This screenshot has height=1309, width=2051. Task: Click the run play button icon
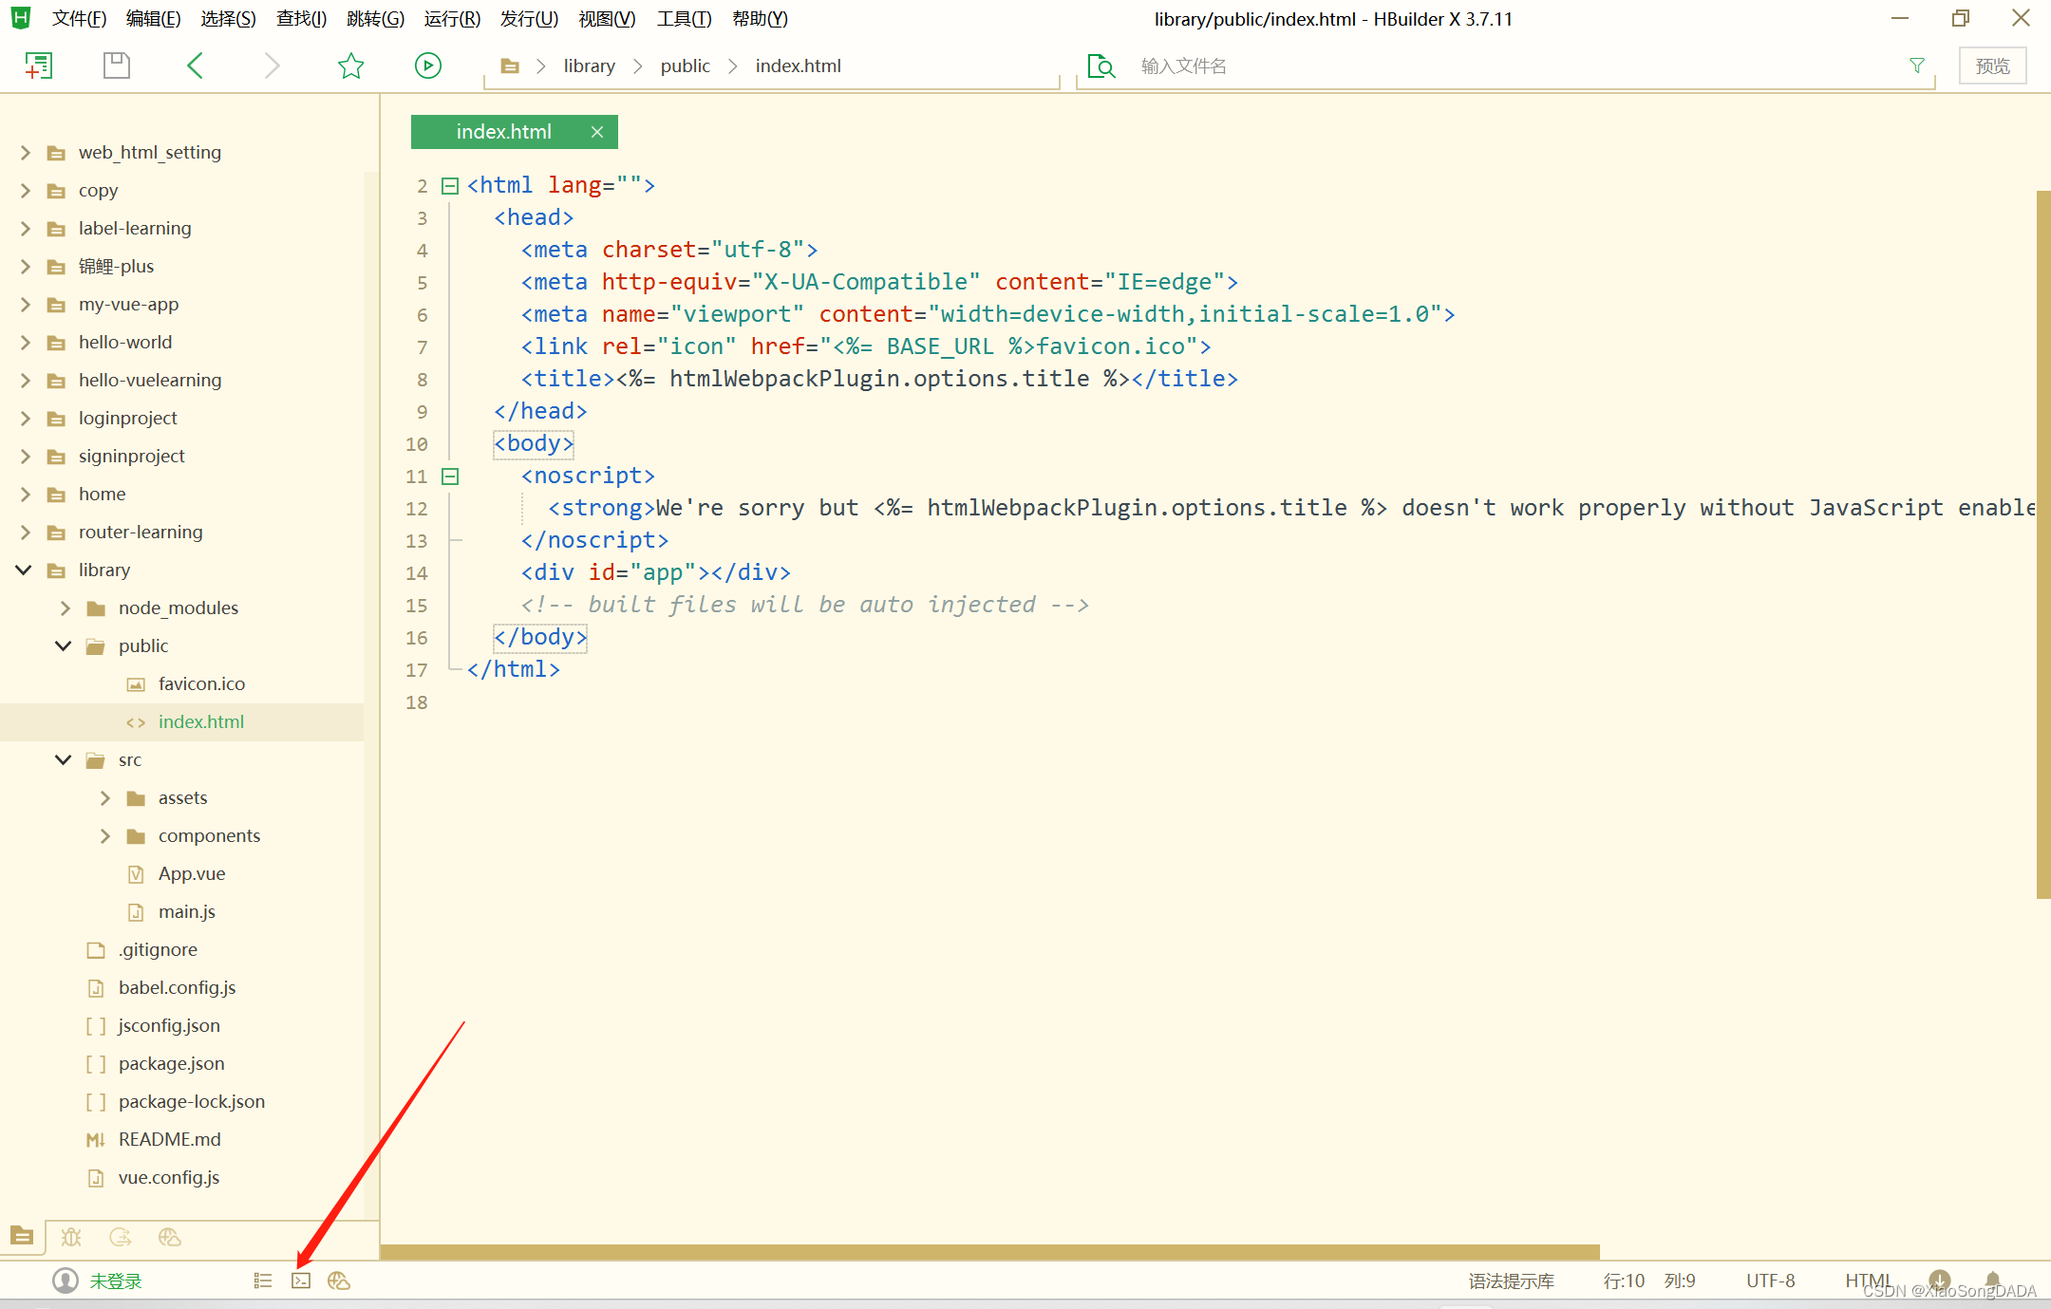coord(428,65)
